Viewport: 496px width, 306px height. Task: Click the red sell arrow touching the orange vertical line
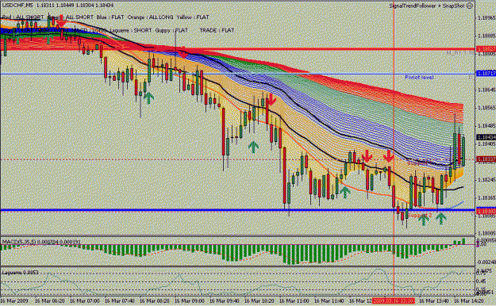coord(388,156)
